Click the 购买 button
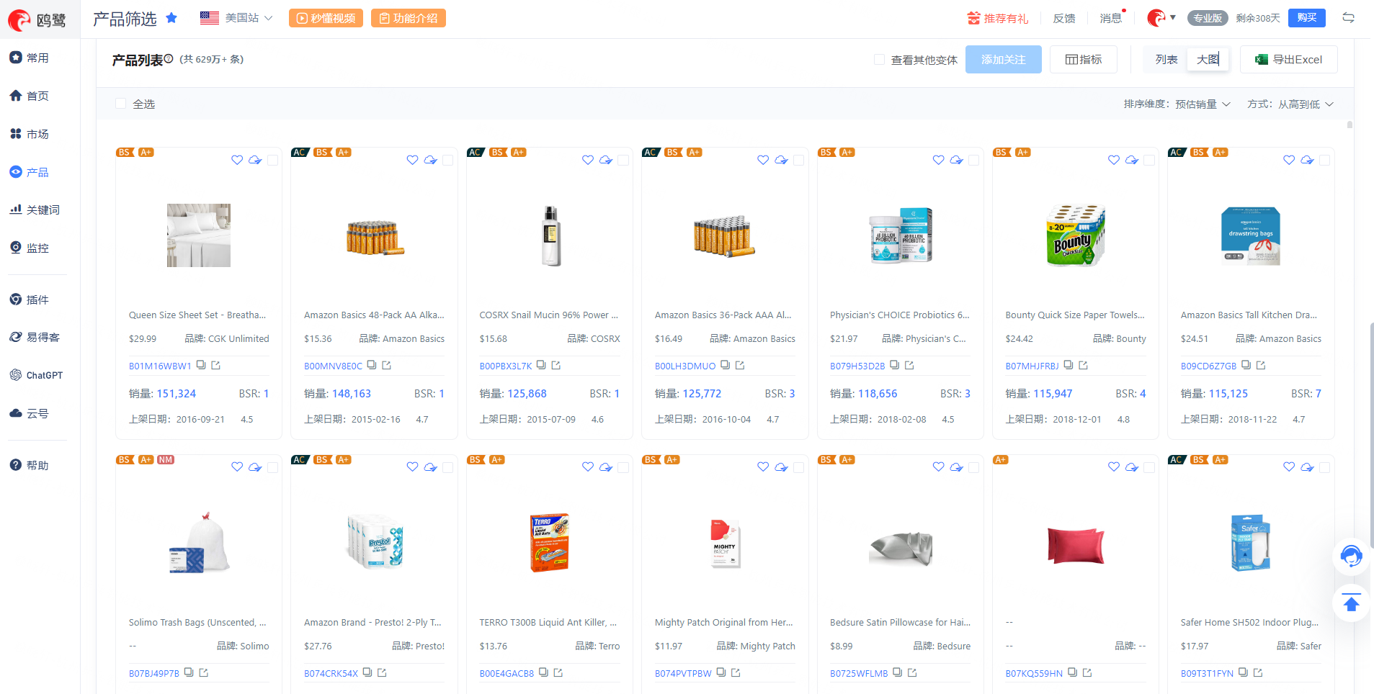 click(1306, 18)
